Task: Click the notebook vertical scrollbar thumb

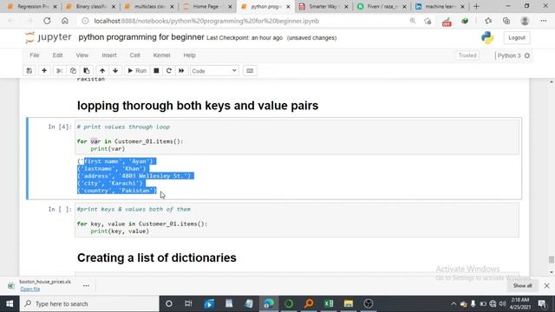Action: point(552,260)
